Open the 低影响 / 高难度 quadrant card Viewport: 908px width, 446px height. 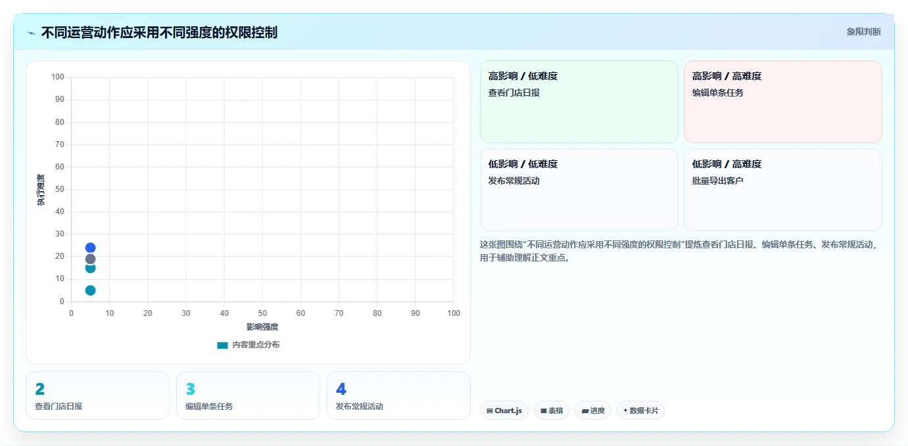(782, 190)
